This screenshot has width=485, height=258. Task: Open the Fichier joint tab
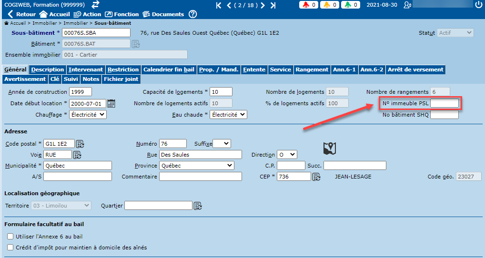tap(121, 79)
